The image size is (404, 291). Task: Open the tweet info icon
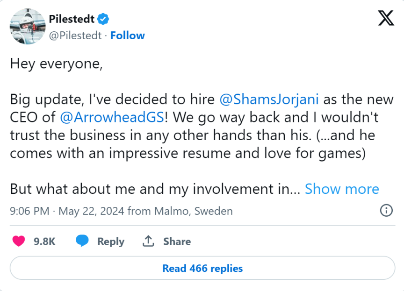click(386, 210)
